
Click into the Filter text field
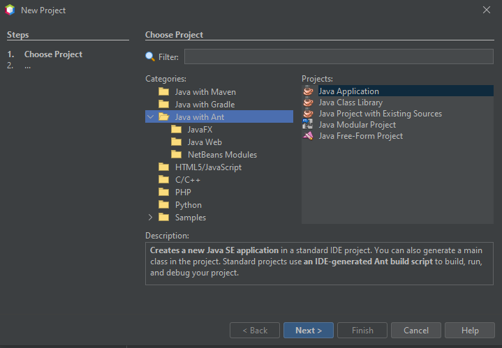click(x=339, y=57)
